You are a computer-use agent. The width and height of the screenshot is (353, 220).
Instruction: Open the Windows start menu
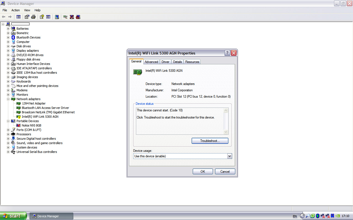tap(13, 216)
